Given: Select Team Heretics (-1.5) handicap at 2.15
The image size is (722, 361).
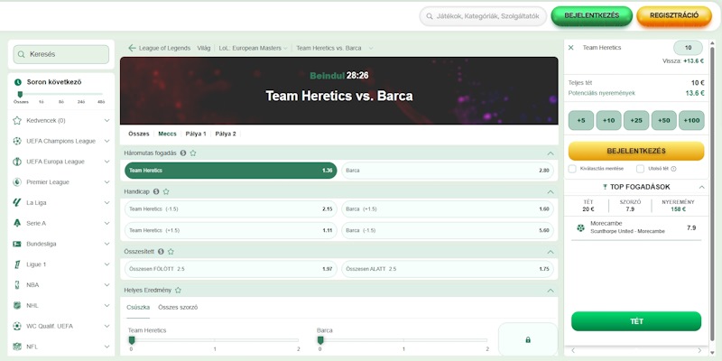Looking at the screenshot, I should click(x=231, y=209).
